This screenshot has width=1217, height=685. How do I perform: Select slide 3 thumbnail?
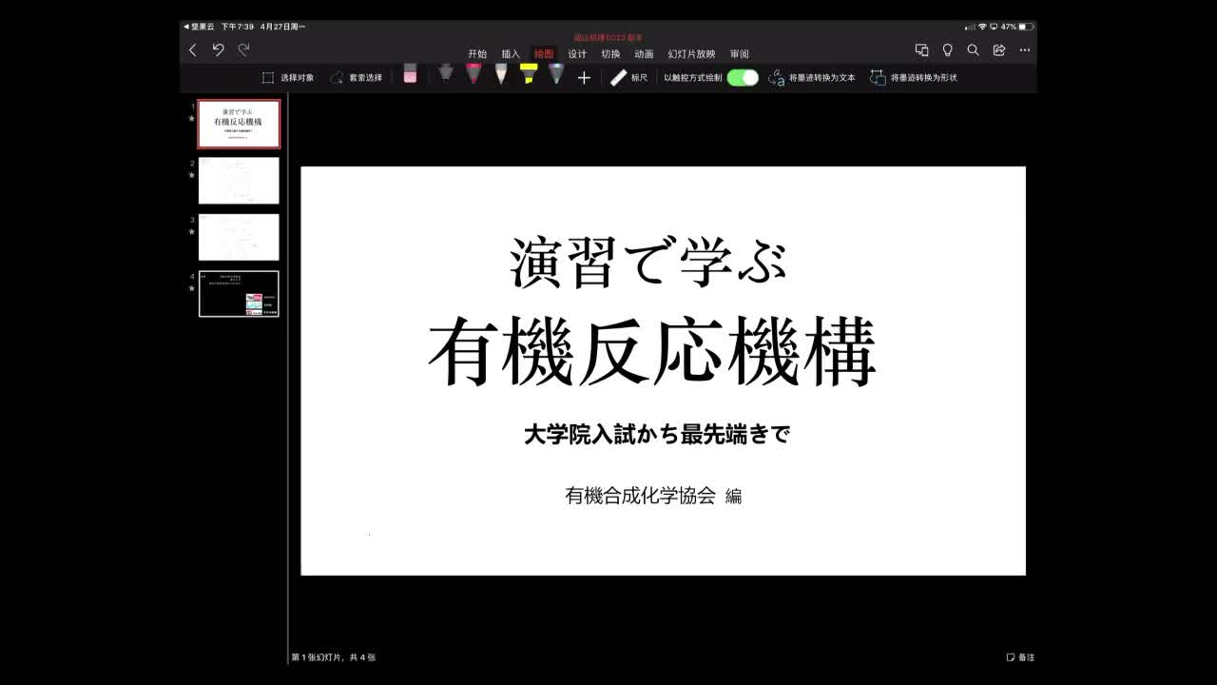point(239,237)
